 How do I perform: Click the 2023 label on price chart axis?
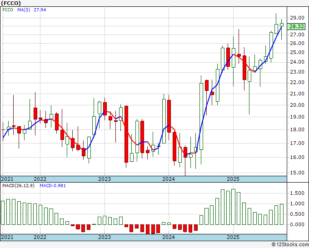(105, 179)
